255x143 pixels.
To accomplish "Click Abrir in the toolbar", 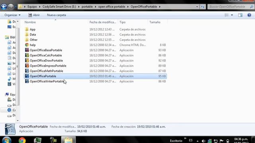I will (34, 15).
